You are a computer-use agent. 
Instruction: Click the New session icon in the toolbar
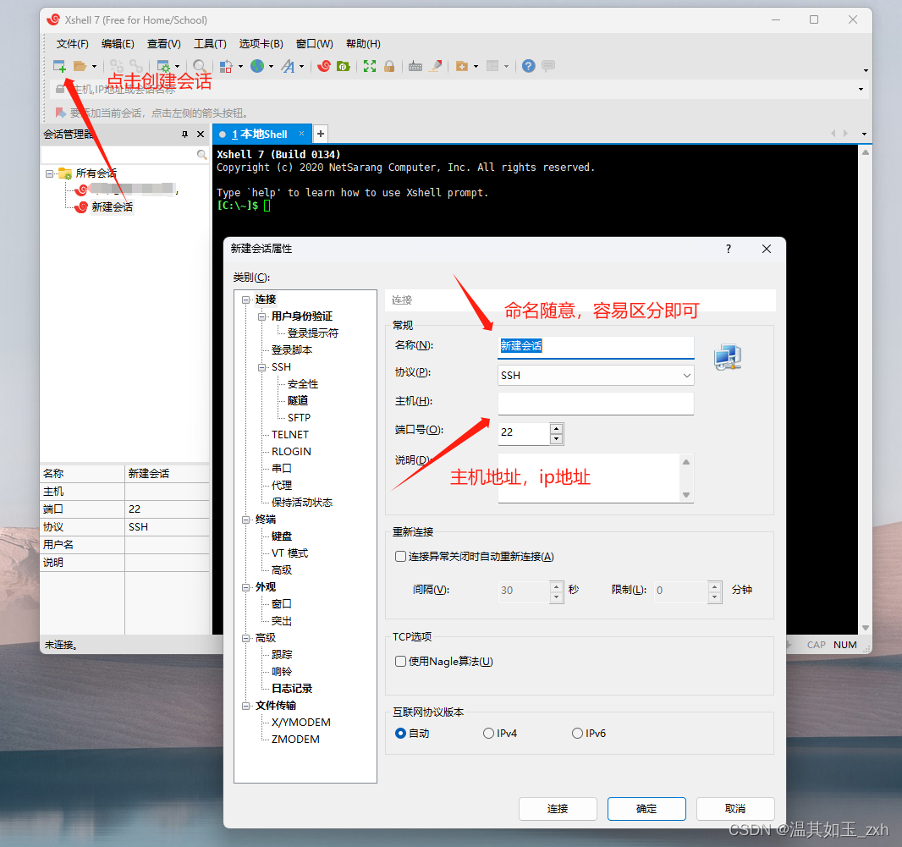point(59,65)
